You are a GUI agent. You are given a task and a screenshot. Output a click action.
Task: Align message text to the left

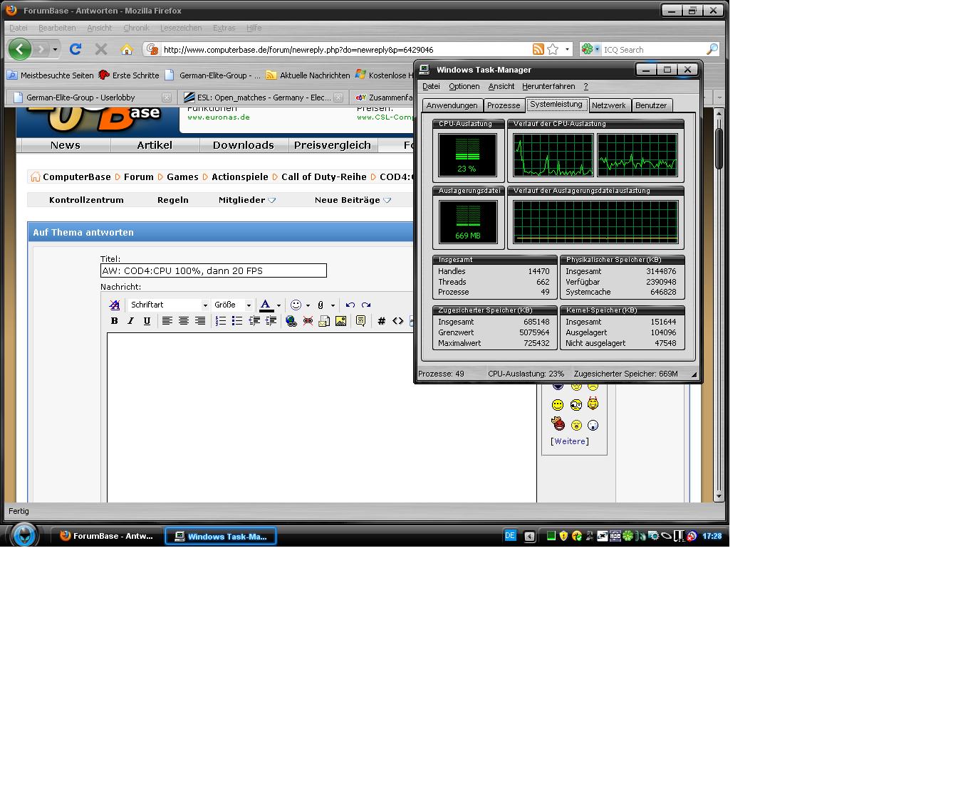[167, 321]
